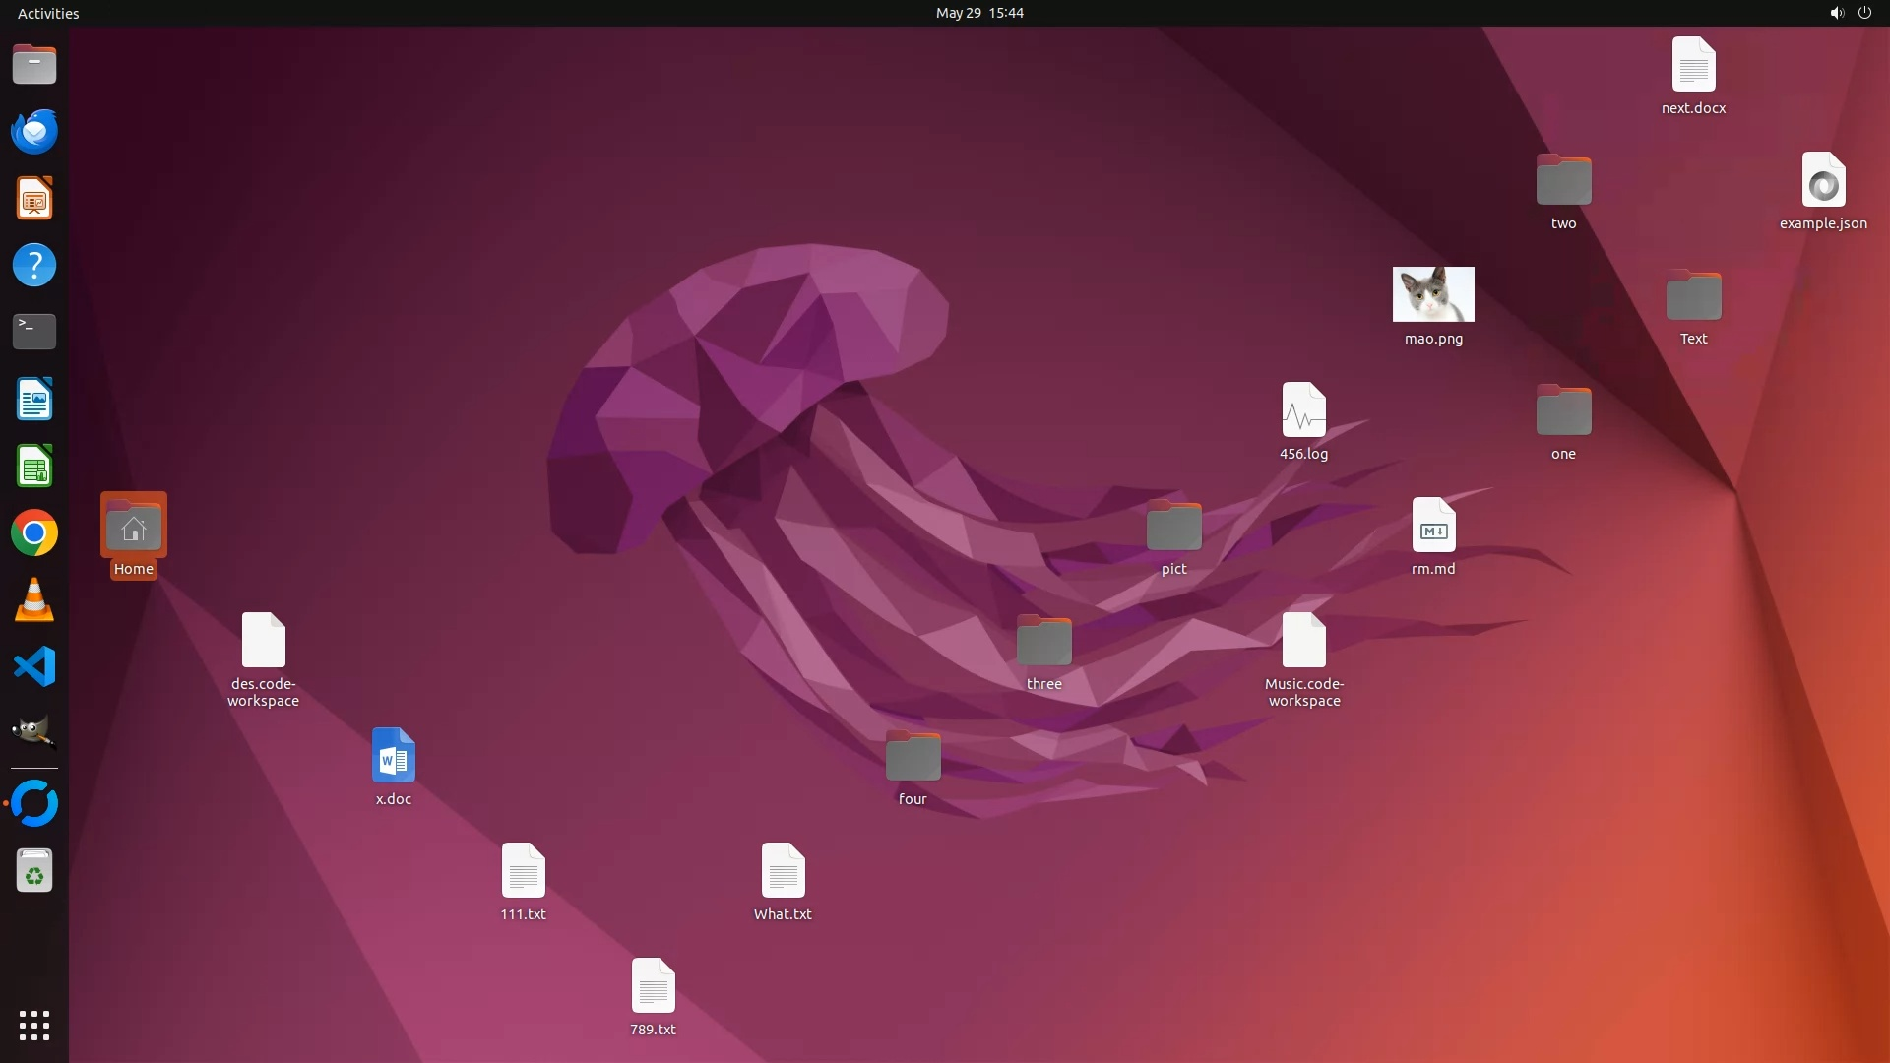Open the Terminal dock icon
1890x1063 pixels.
pyautogui.click(x=34, y=332)
